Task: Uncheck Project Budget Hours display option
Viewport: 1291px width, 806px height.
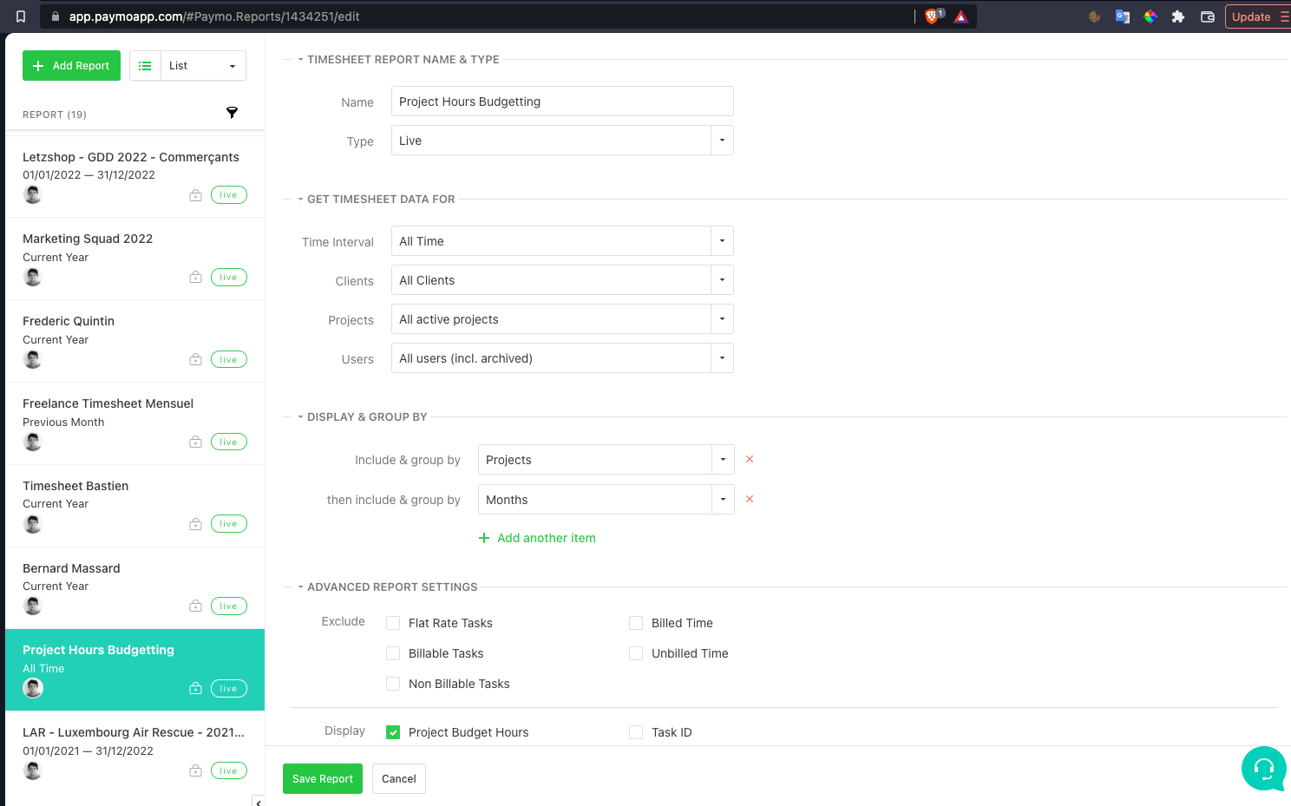Action: (393, 732)
